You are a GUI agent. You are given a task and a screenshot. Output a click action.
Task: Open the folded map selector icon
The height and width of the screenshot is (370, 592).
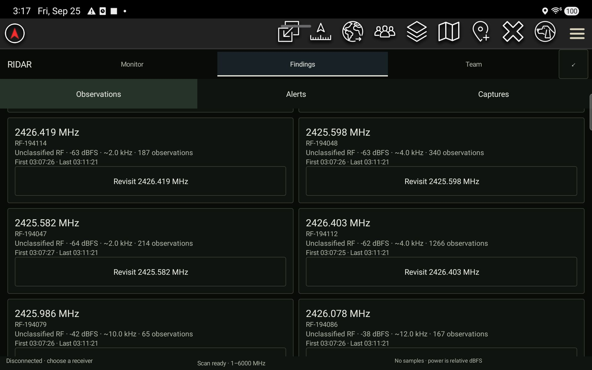(449, 31)
